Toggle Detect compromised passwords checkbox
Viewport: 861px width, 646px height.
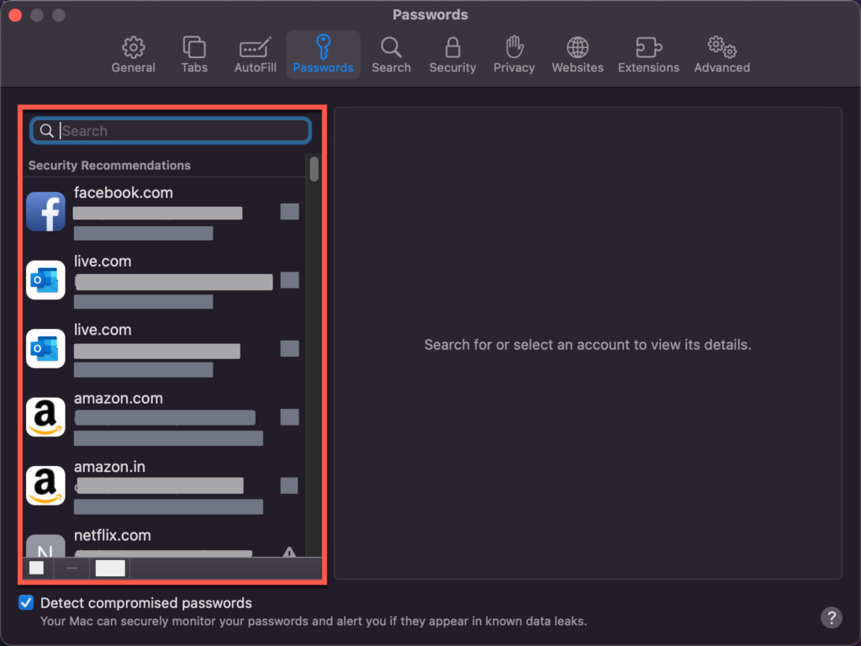(26, 602)
